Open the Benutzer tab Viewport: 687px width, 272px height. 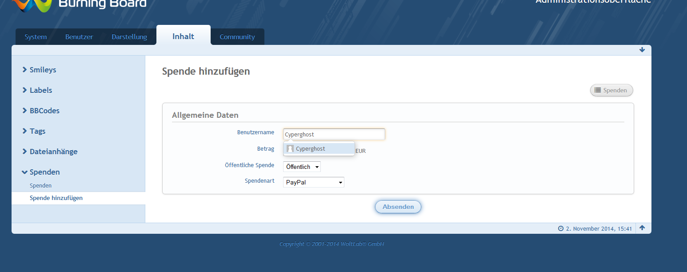[x=79, y=37]
